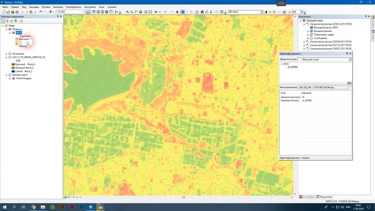Image resolution: width=375 pixels, height=211 pixels.
Task: Open the Windows Start menu
Action: click(x=4, y=207)
